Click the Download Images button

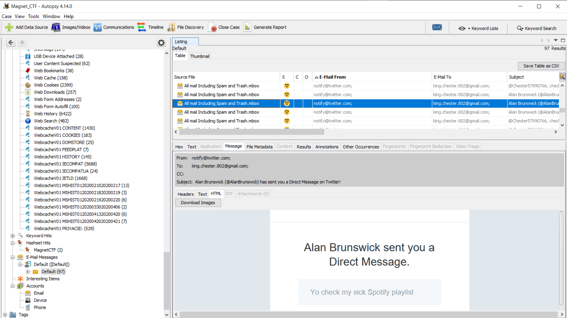(198, 203)
